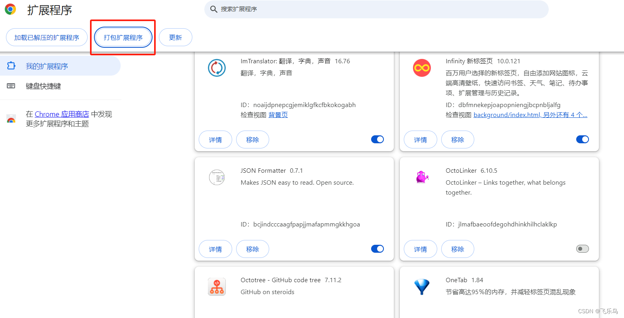Click the ImTranslator extension icon
624x318 pixels.
point(217,68)
